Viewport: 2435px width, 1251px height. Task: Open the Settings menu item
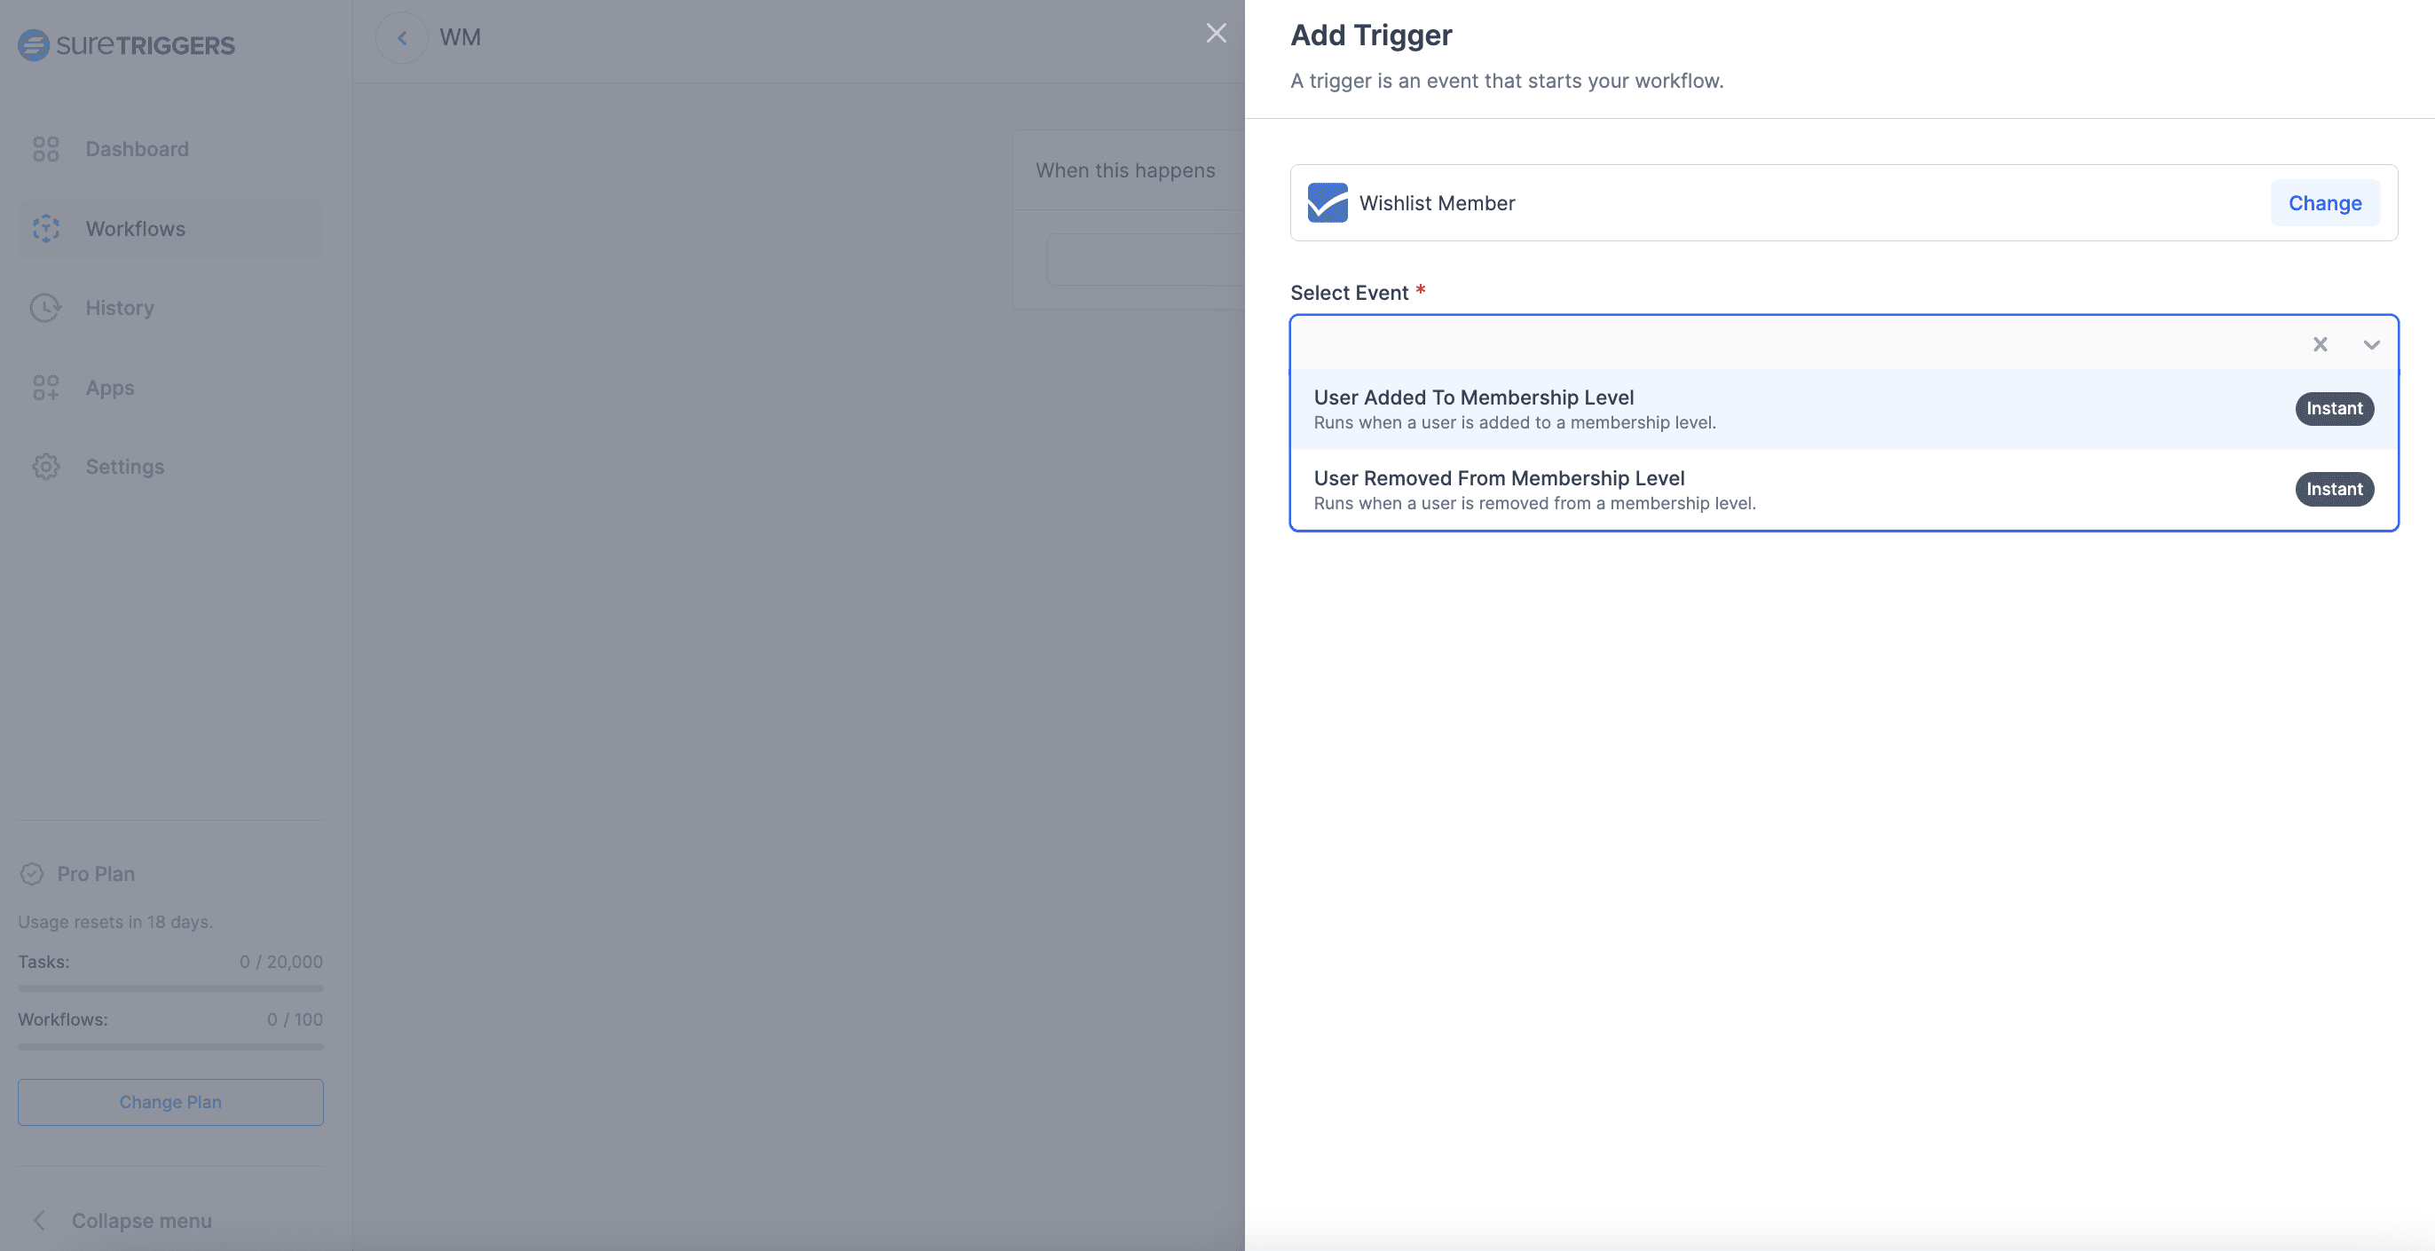tap(170, 467)
